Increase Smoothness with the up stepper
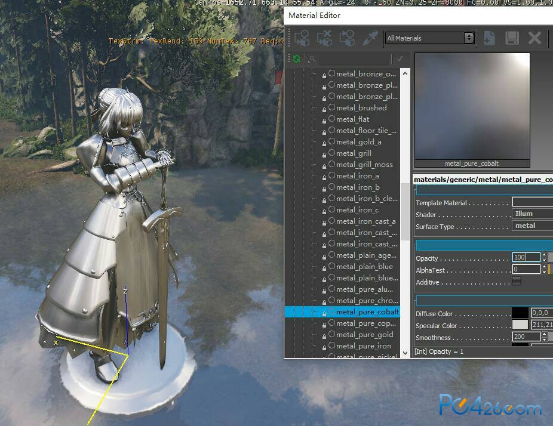Viewport: 553px width, 426px height. (x=545, y=334)
